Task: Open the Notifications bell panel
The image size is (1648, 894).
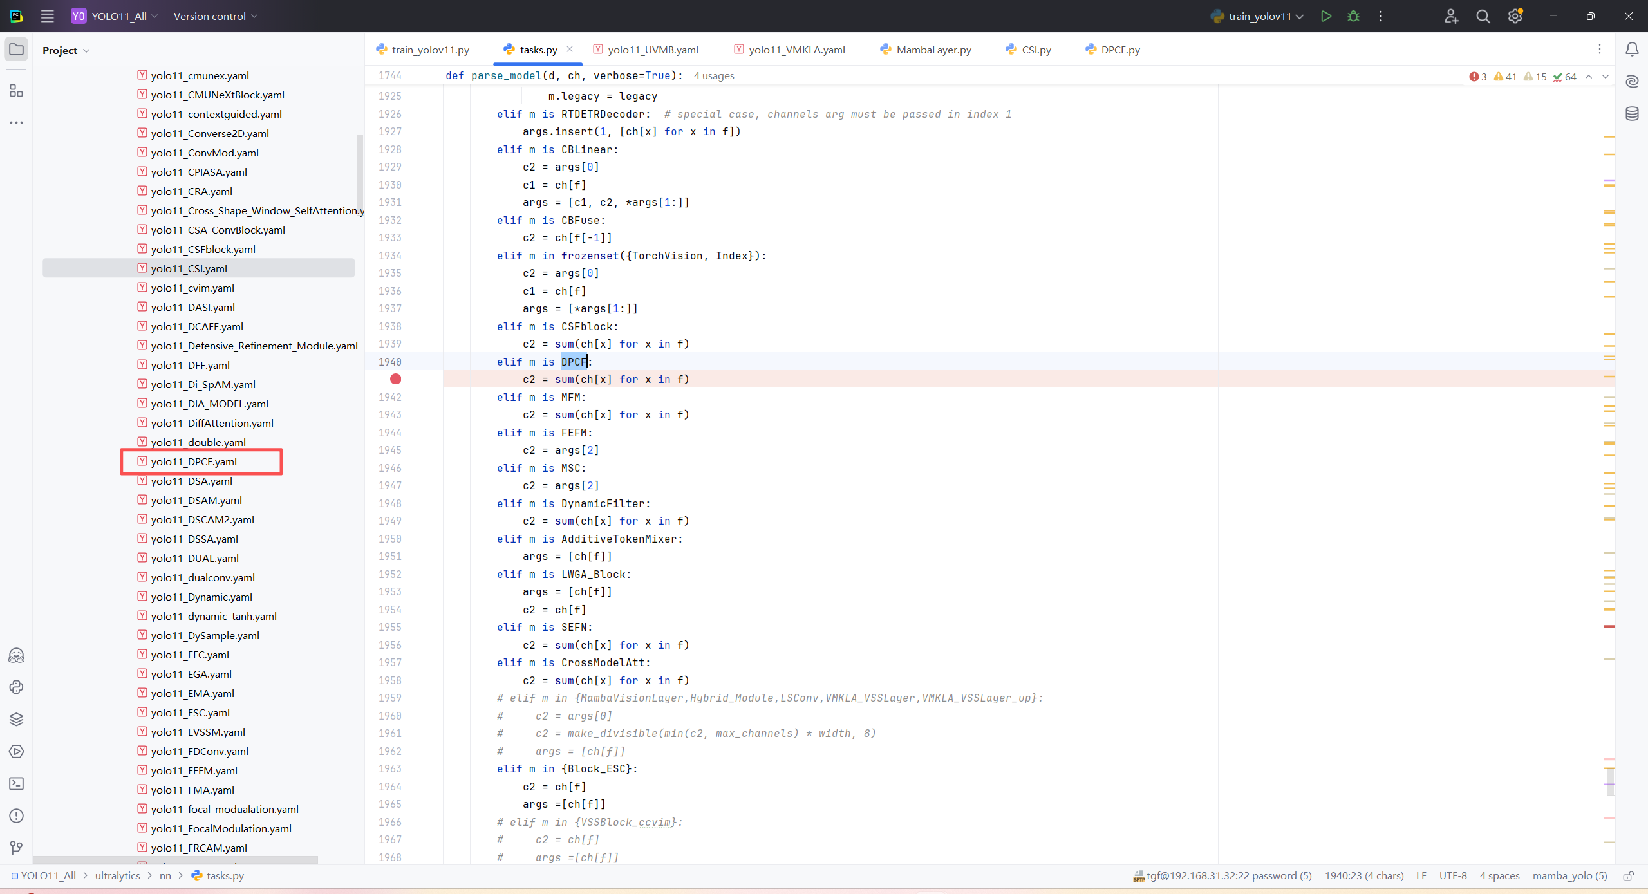Action: (x=1632, y=50)
